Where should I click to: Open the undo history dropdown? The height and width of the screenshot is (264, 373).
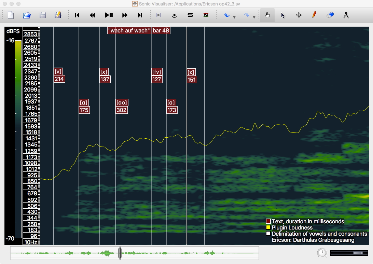(234, 17)
